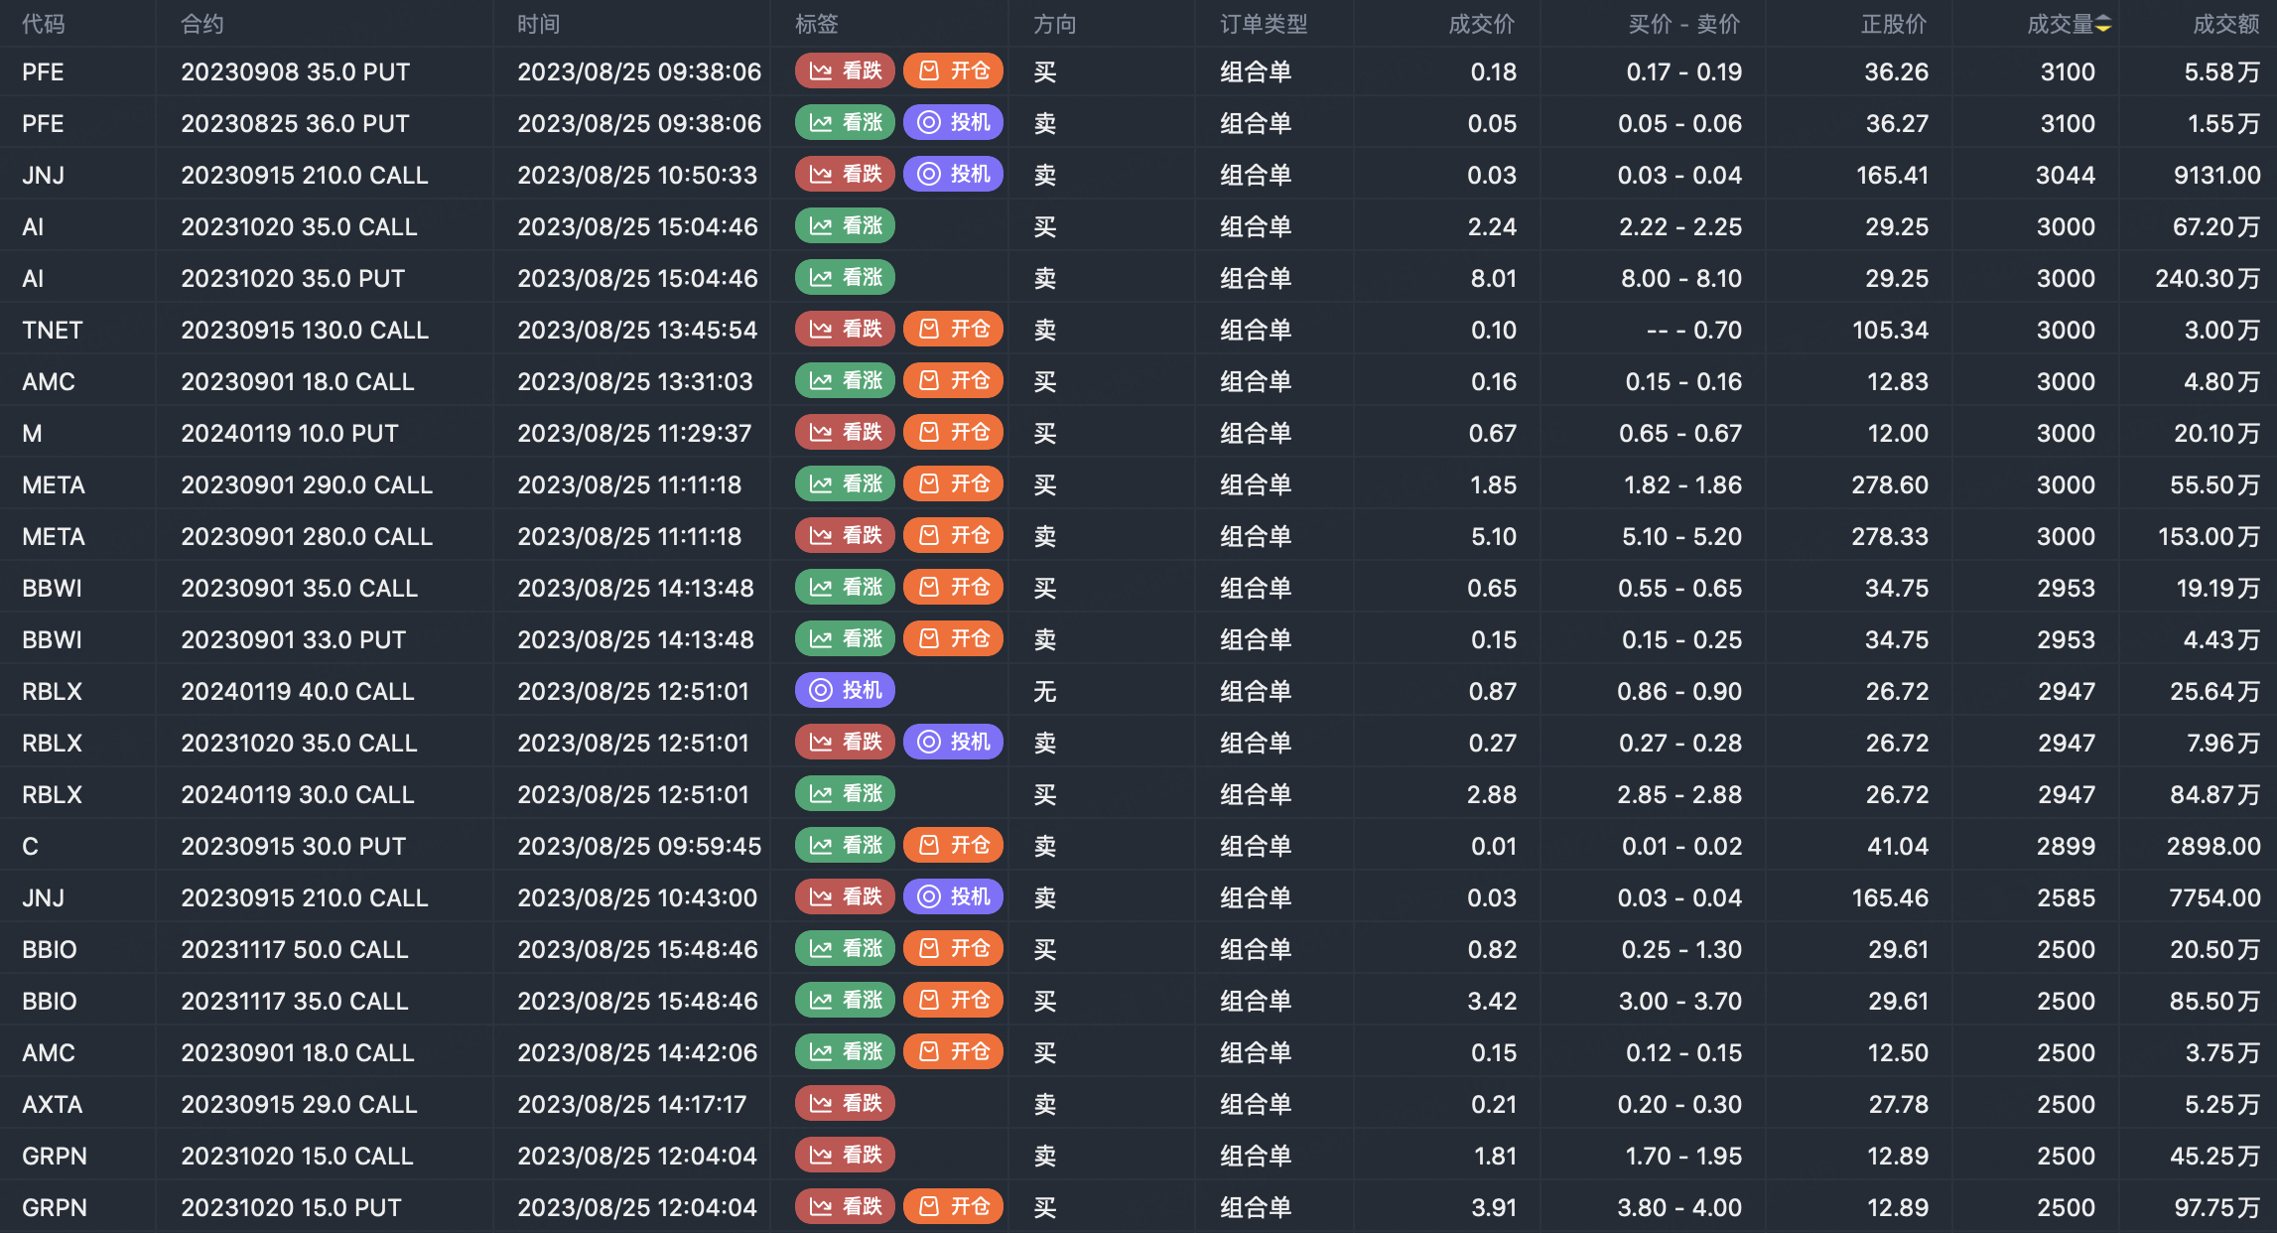Image resolution: width=2277 pixels, height=1233 pixels.
Task: Open META 290.0 CALL contract
Action: tap(307, 484)
